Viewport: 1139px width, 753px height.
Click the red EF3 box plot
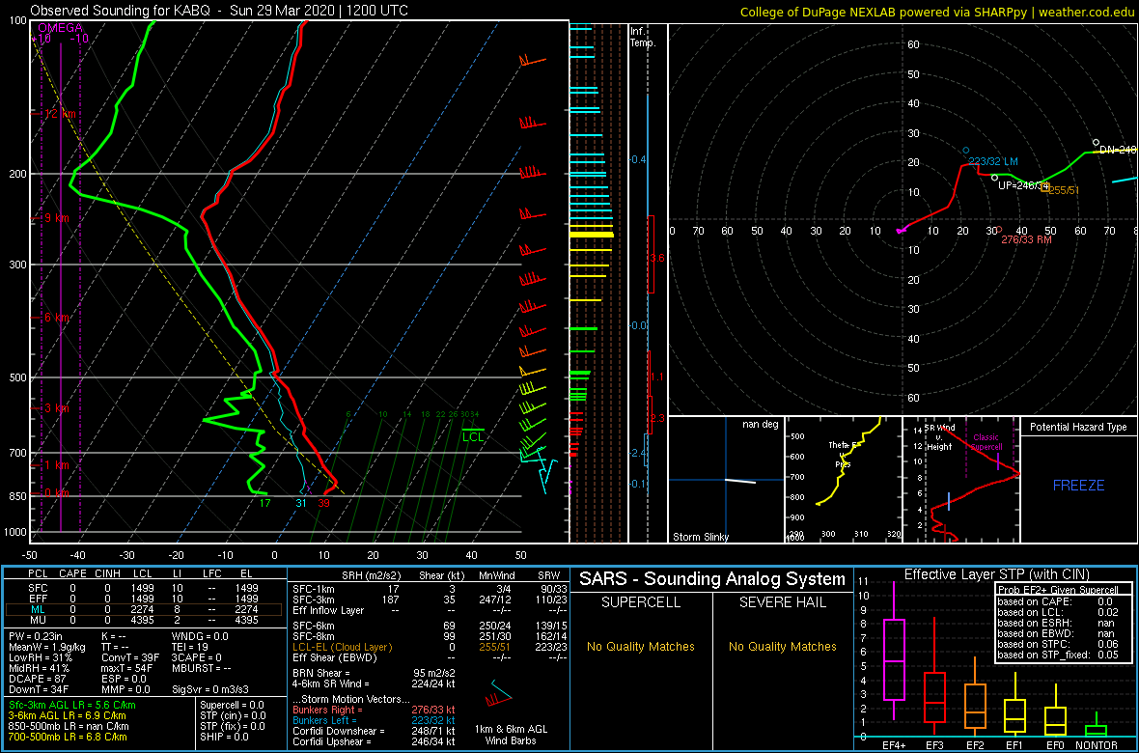[935, 678]
